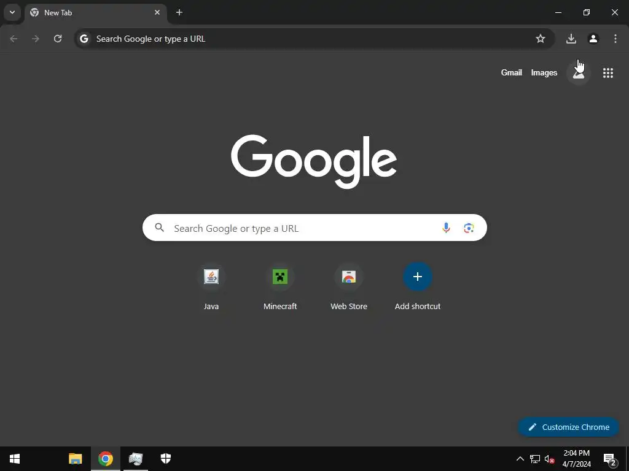Search by image with Google Lens
Screen dimensions: 629x471
469,228
